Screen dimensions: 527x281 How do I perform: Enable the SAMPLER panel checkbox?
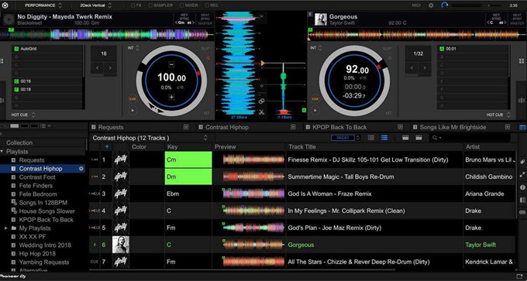tap(160, 5)
